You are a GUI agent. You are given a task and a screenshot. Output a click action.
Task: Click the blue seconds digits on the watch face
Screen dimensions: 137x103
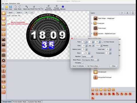[x=48, y=45]
